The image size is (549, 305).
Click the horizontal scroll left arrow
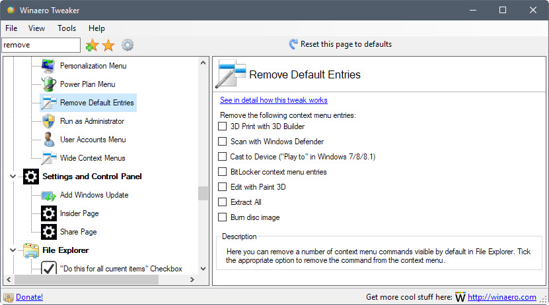9,279
